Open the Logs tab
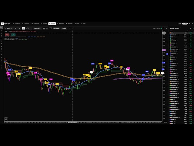The width and height of the screenshot is (194, 146). click(x=77, y=24)
